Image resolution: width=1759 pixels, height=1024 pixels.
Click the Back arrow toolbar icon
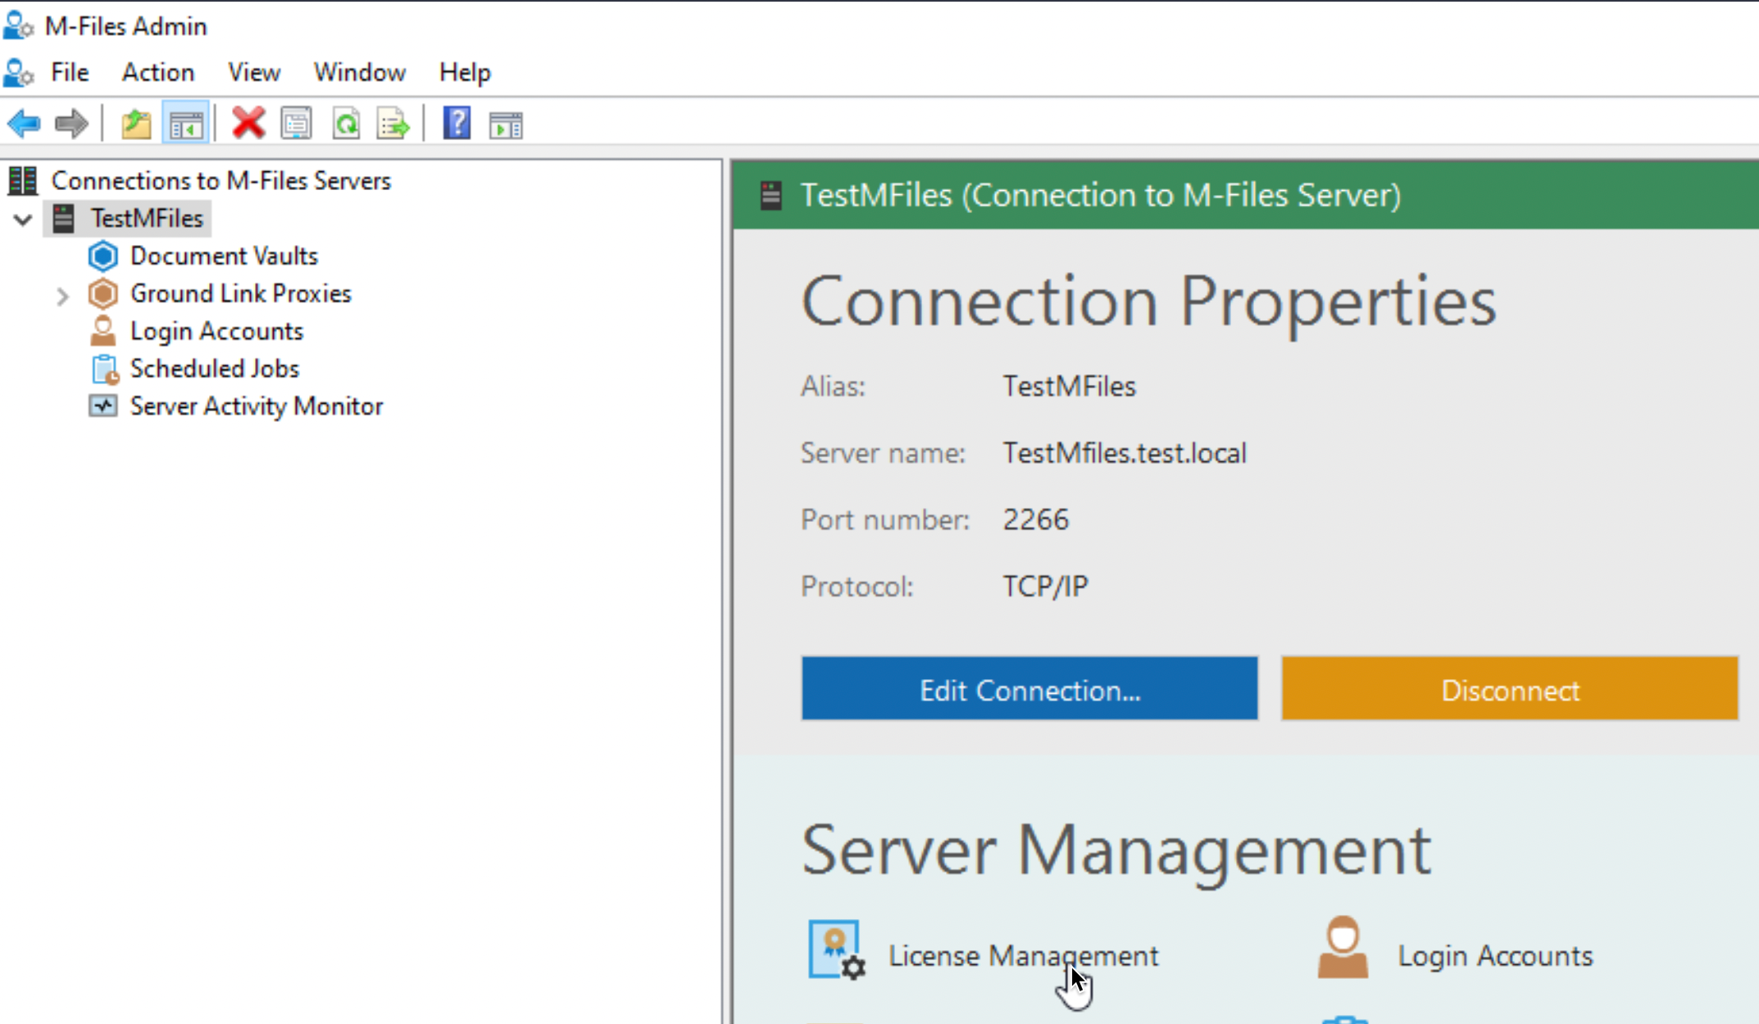(x=24, y=124)
